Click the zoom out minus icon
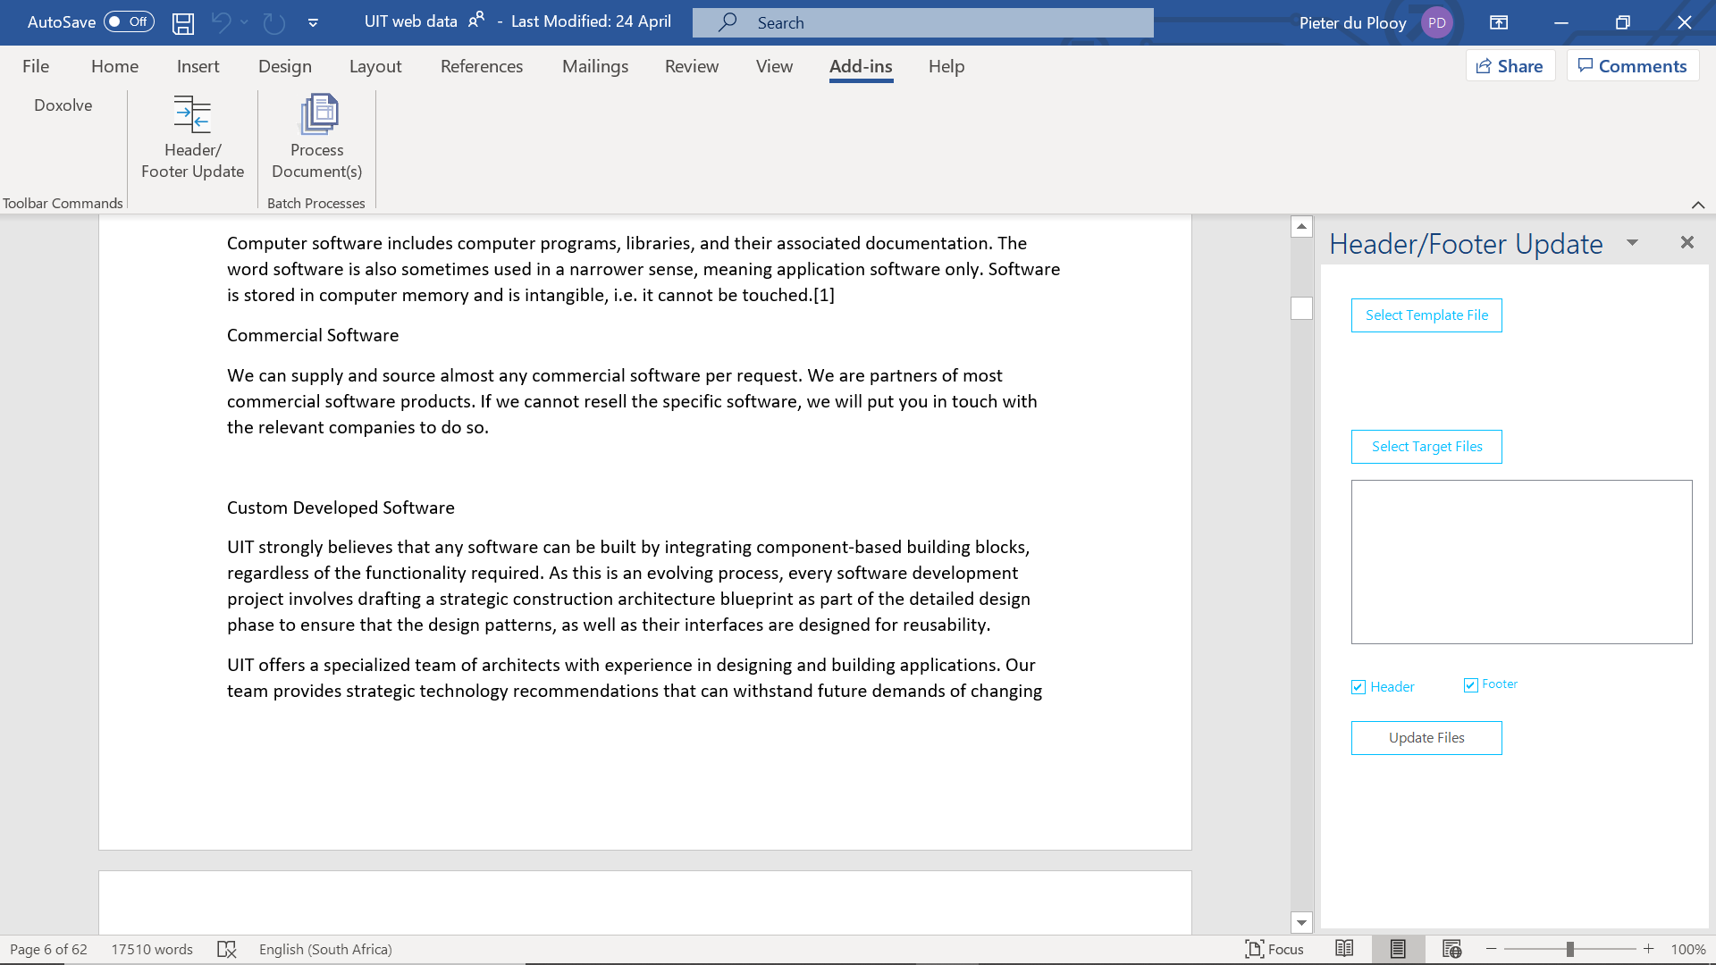The image size is (1716, 965). (x=1492, y=949)
